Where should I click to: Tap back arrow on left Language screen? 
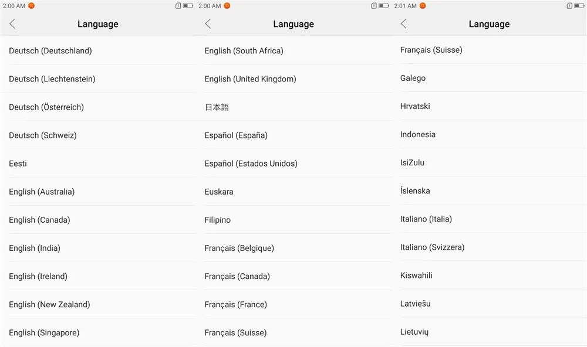click(x=12, y=24)
